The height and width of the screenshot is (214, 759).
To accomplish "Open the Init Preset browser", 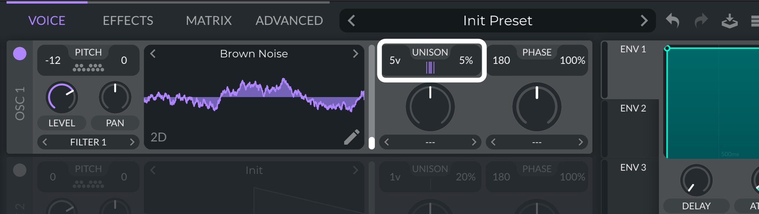I will (497, 21).
